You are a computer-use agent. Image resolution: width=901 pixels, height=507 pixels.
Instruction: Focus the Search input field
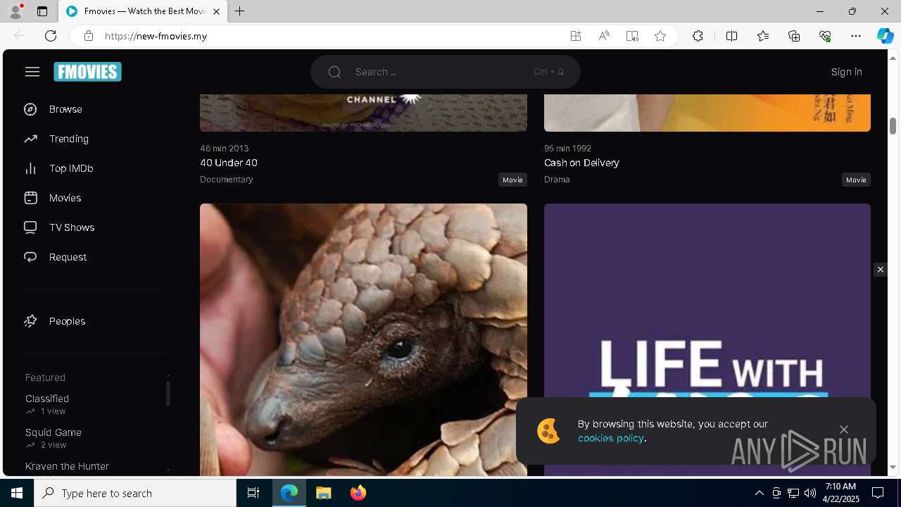445,72
